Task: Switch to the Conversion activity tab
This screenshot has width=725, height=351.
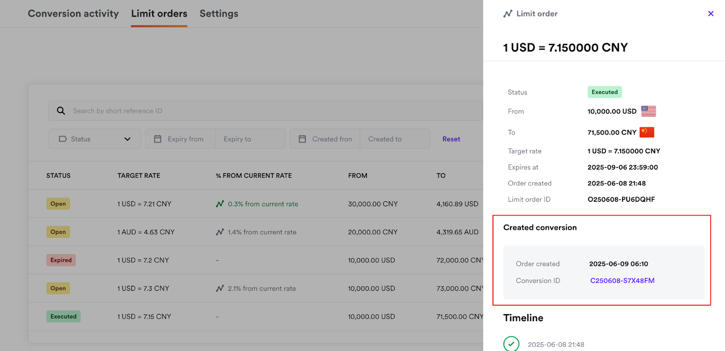Action: [73, 14]
